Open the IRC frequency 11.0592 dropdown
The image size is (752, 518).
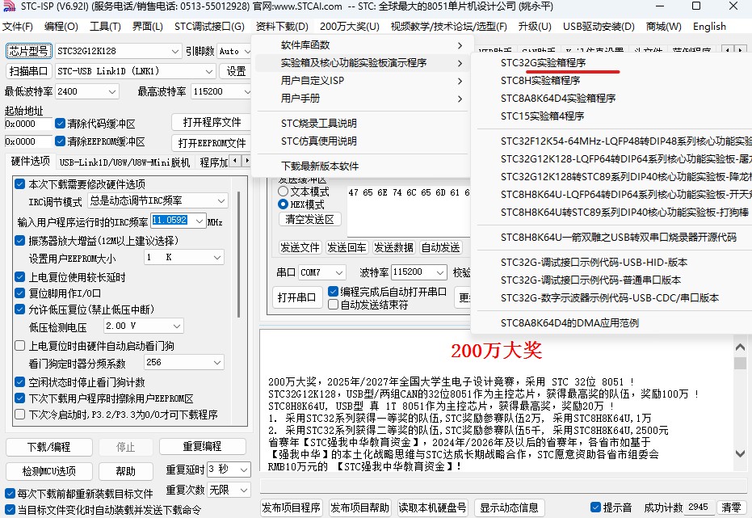tap(200, 221)
